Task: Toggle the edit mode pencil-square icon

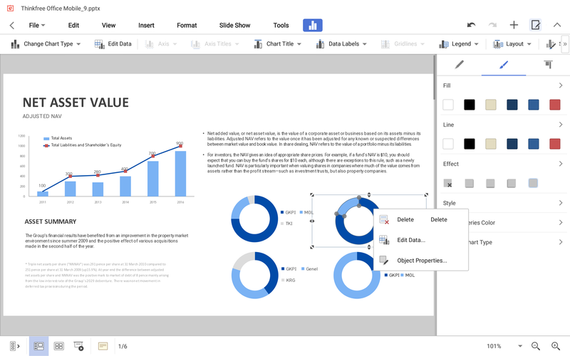Action: click(536, 25)
